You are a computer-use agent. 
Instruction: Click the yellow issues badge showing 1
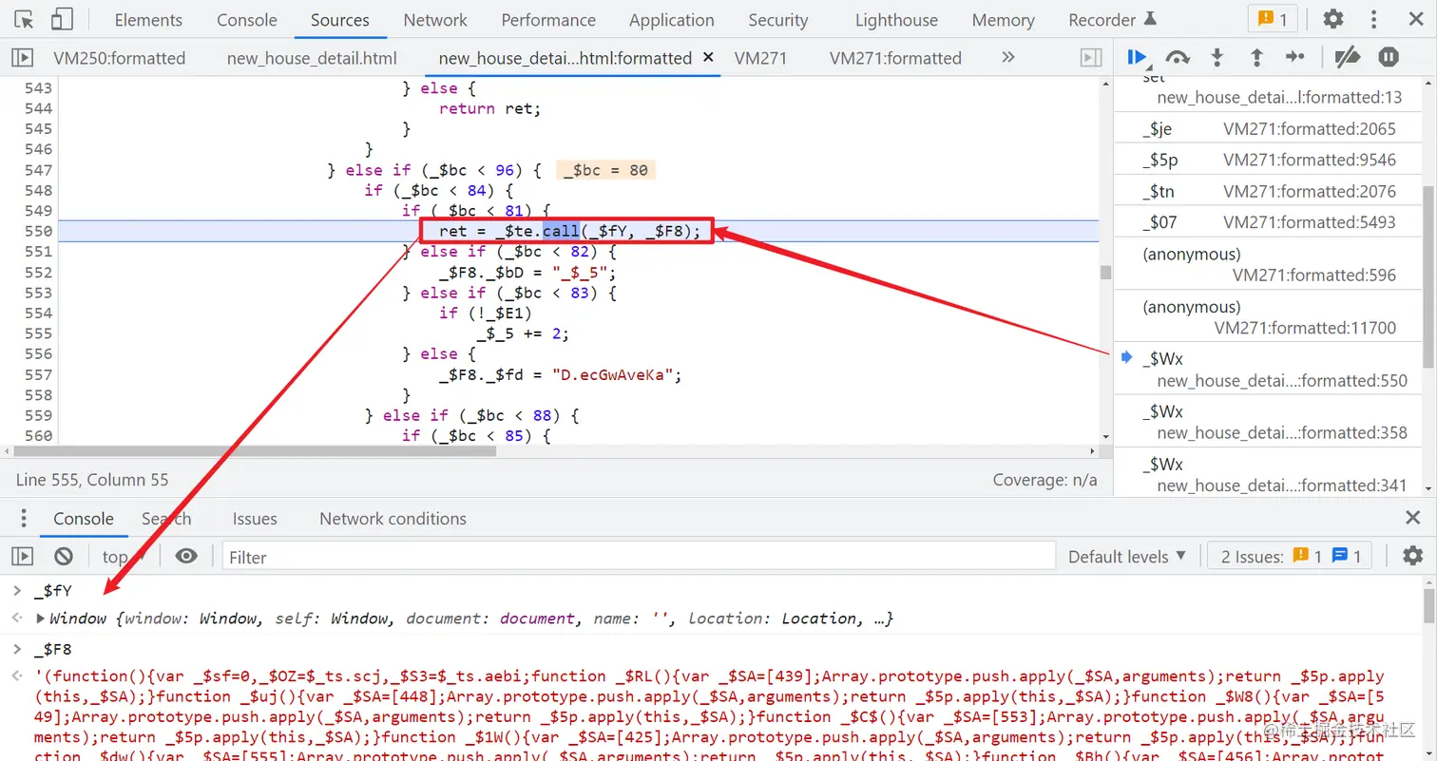[1273, 19]
